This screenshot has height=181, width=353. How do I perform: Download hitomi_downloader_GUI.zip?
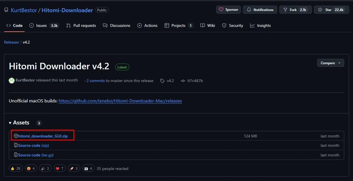click(x=43, y=136)
